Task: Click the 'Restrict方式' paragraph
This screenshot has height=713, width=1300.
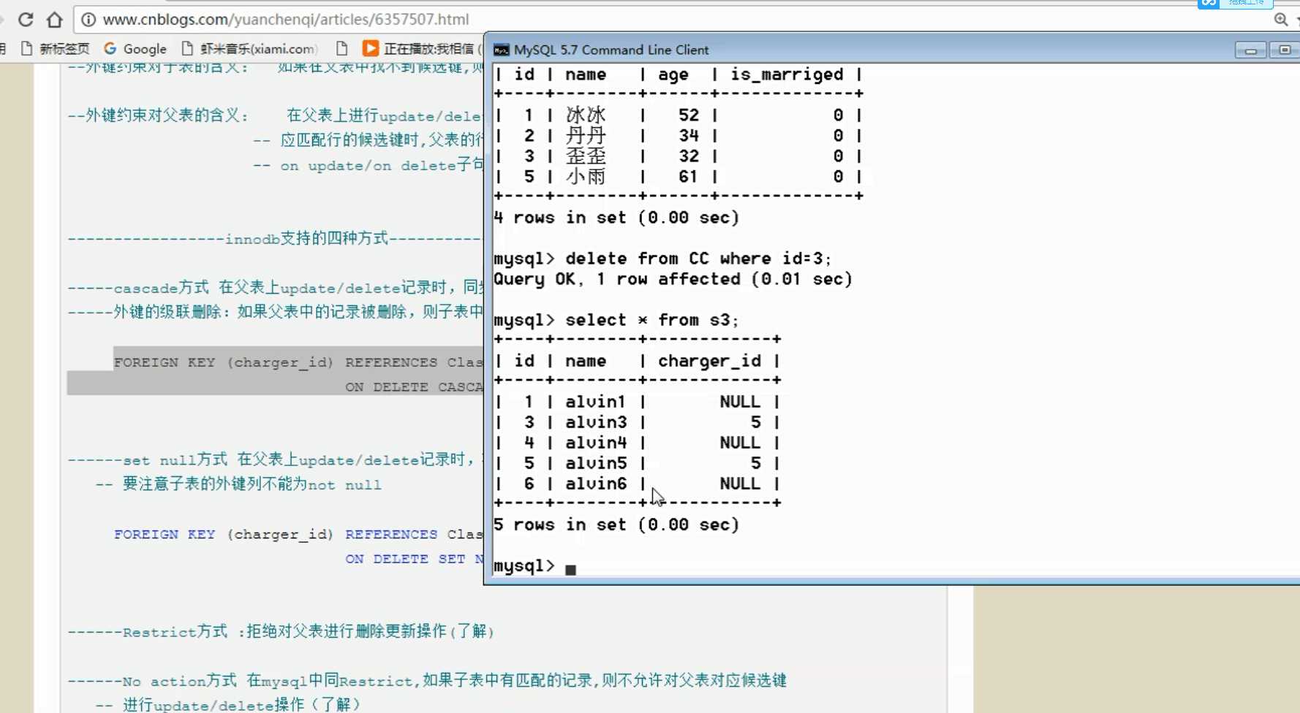Action: click(281, 632)
